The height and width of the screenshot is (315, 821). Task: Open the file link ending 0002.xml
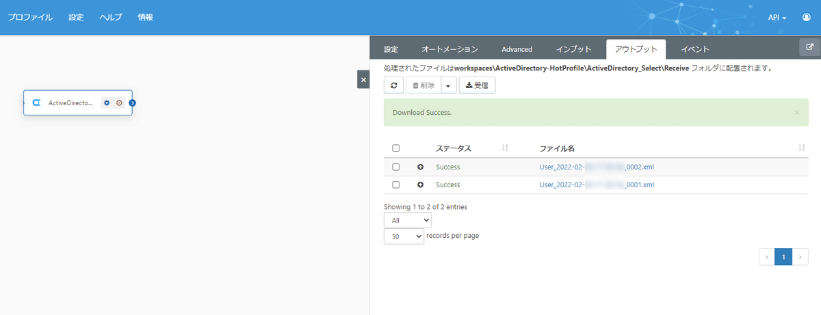pyautogui.click(x=597, y=167)
